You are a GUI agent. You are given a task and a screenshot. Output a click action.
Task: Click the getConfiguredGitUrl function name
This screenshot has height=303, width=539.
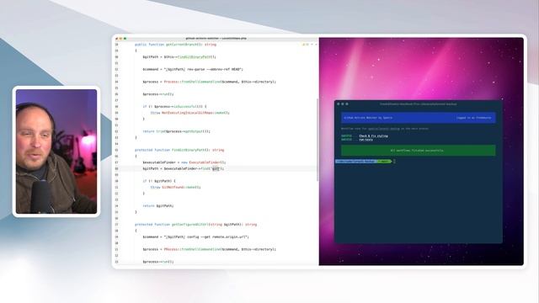[189, 225]
